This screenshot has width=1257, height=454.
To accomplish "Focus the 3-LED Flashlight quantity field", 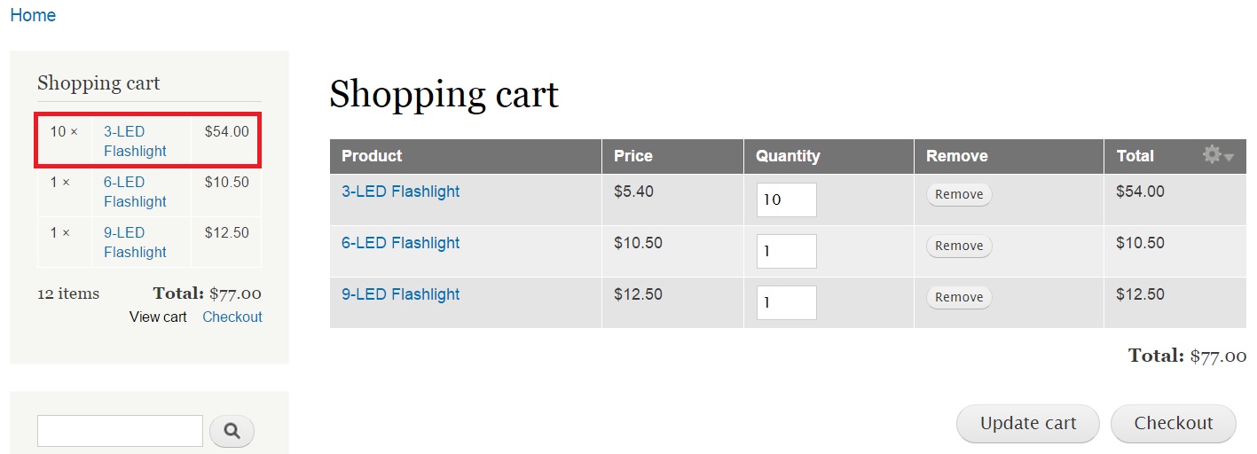I will coord(787,200).
